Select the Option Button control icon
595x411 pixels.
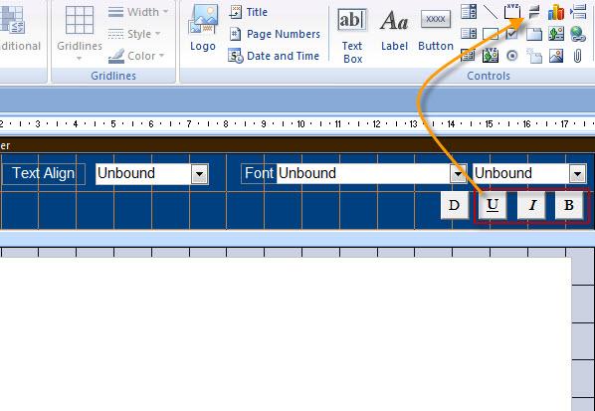511,56
